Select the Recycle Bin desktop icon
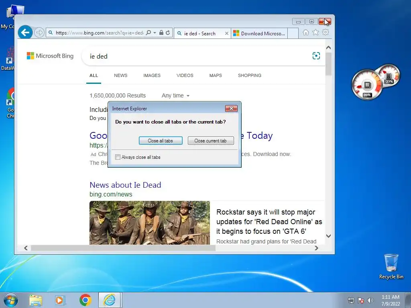Viewport: 411px width, 308px height. (x=391, y=266)
